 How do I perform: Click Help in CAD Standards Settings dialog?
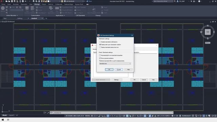pos(128,69)
